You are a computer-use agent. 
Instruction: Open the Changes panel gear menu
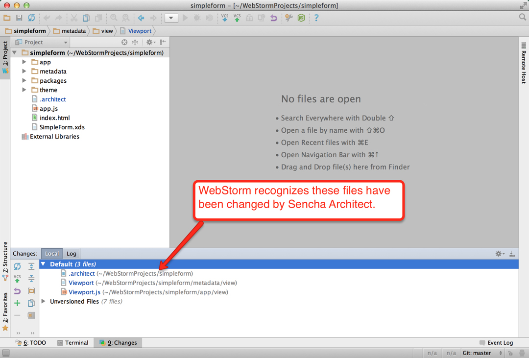(x=500, y=254)
